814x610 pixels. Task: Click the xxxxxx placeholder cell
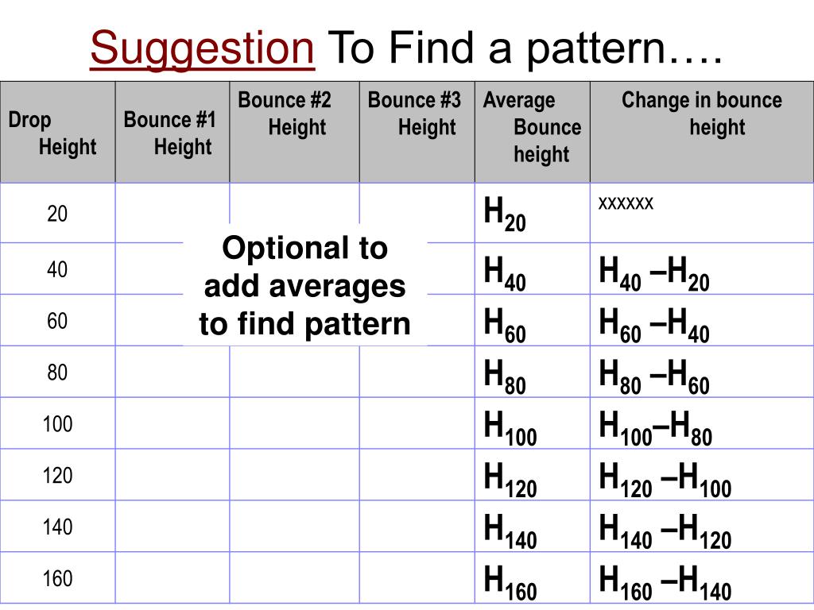coord(702,213)
